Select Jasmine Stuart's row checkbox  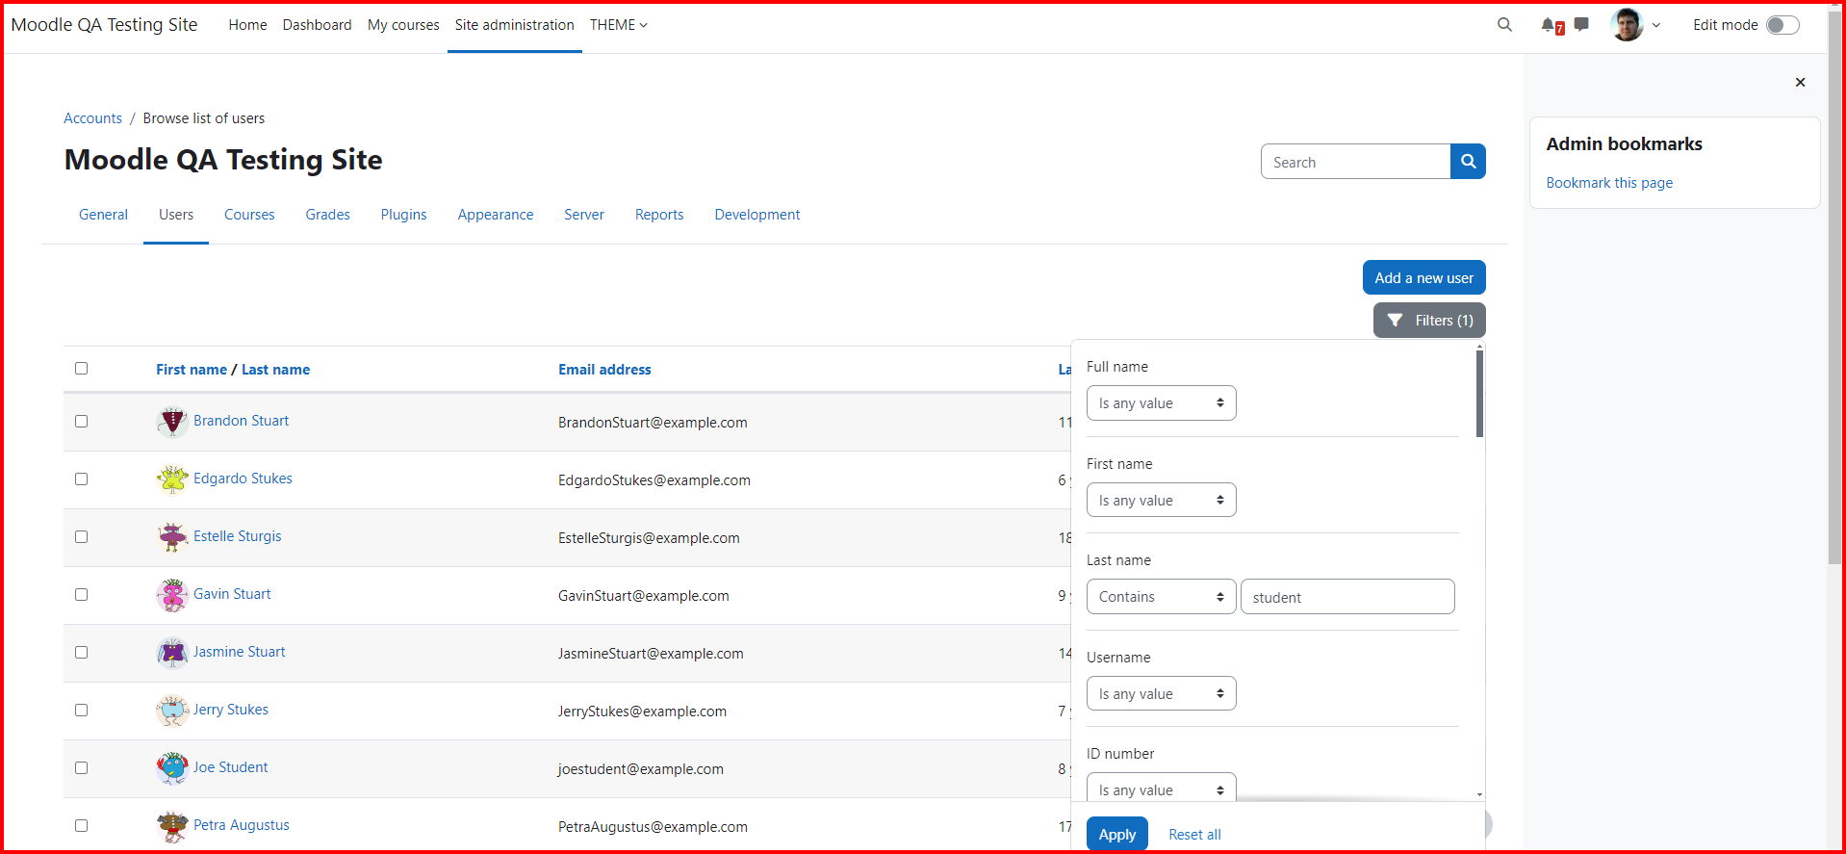point(82,653)
